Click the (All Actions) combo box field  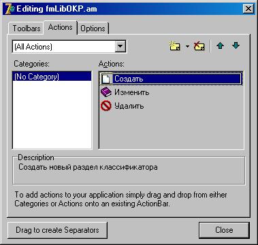point(69,47)
